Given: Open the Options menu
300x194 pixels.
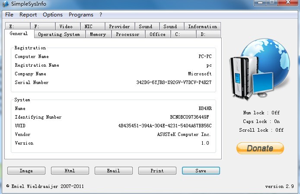Looking at the screenshot, I should (x=53, y=15).
